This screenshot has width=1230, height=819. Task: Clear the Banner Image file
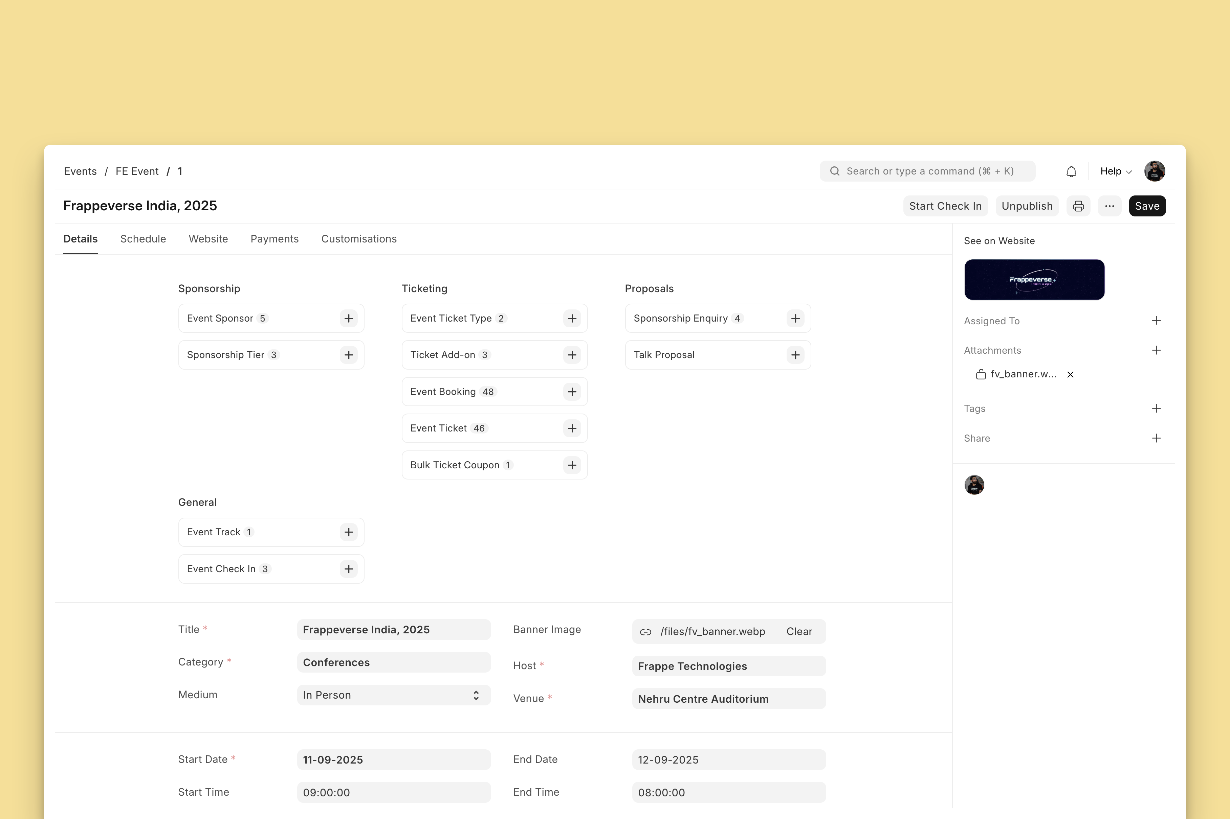799,632
